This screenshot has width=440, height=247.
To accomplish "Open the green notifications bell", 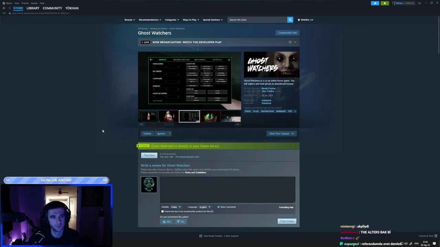I will coord(385,3).
